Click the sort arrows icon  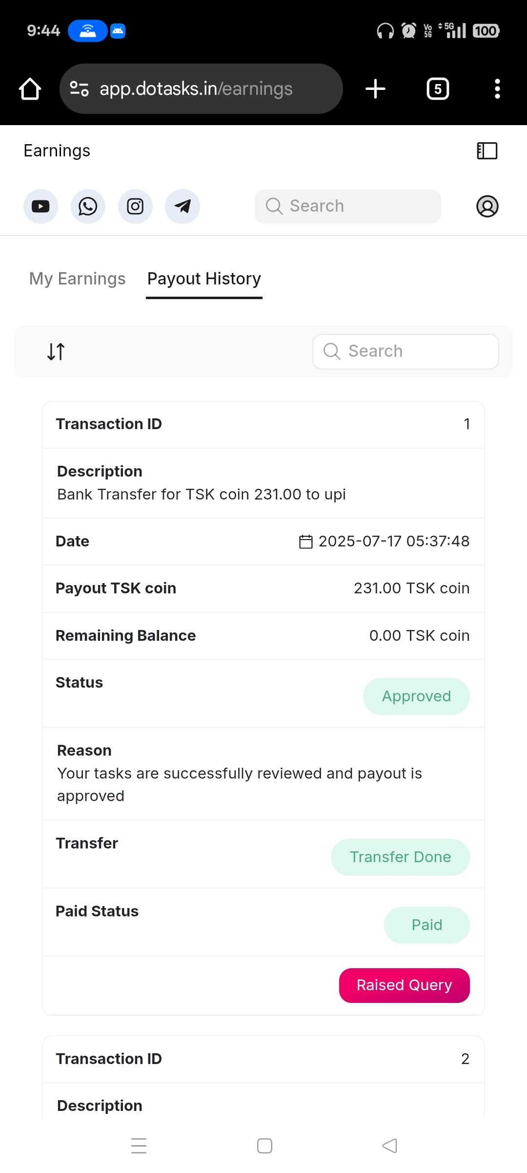pyautogui.click(x=56, y=351)
